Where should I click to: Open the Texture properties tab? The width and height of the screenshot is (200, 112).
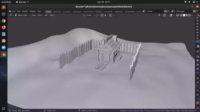198,108
